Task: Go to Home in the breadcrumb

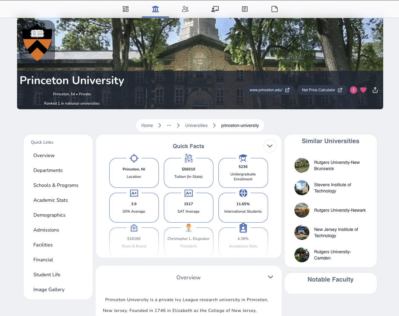Action: 147,125
